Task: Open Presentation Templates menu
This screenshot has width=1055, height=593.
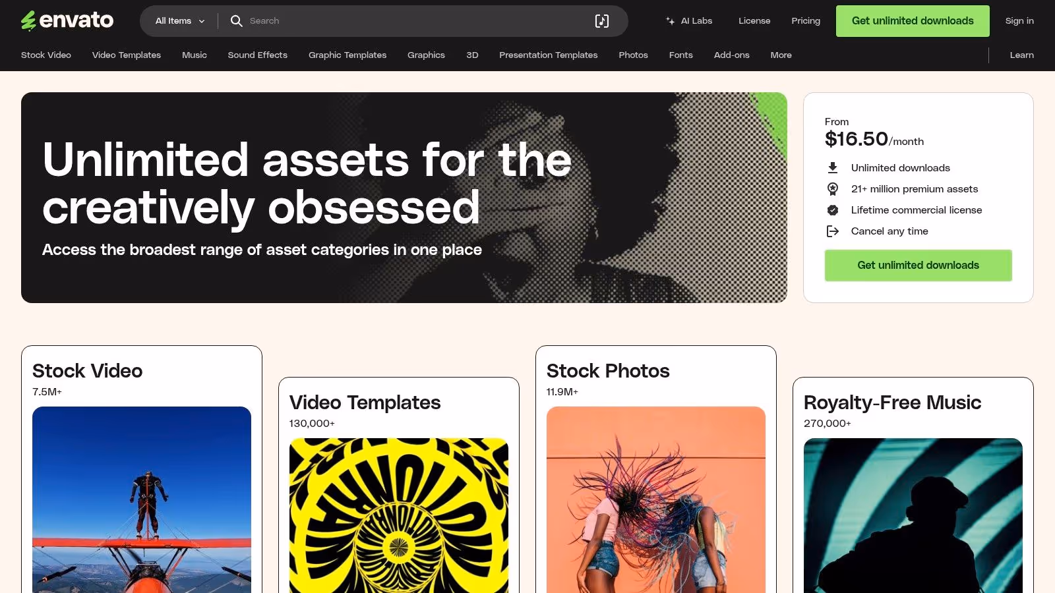Action: click(x=549, y=55)
